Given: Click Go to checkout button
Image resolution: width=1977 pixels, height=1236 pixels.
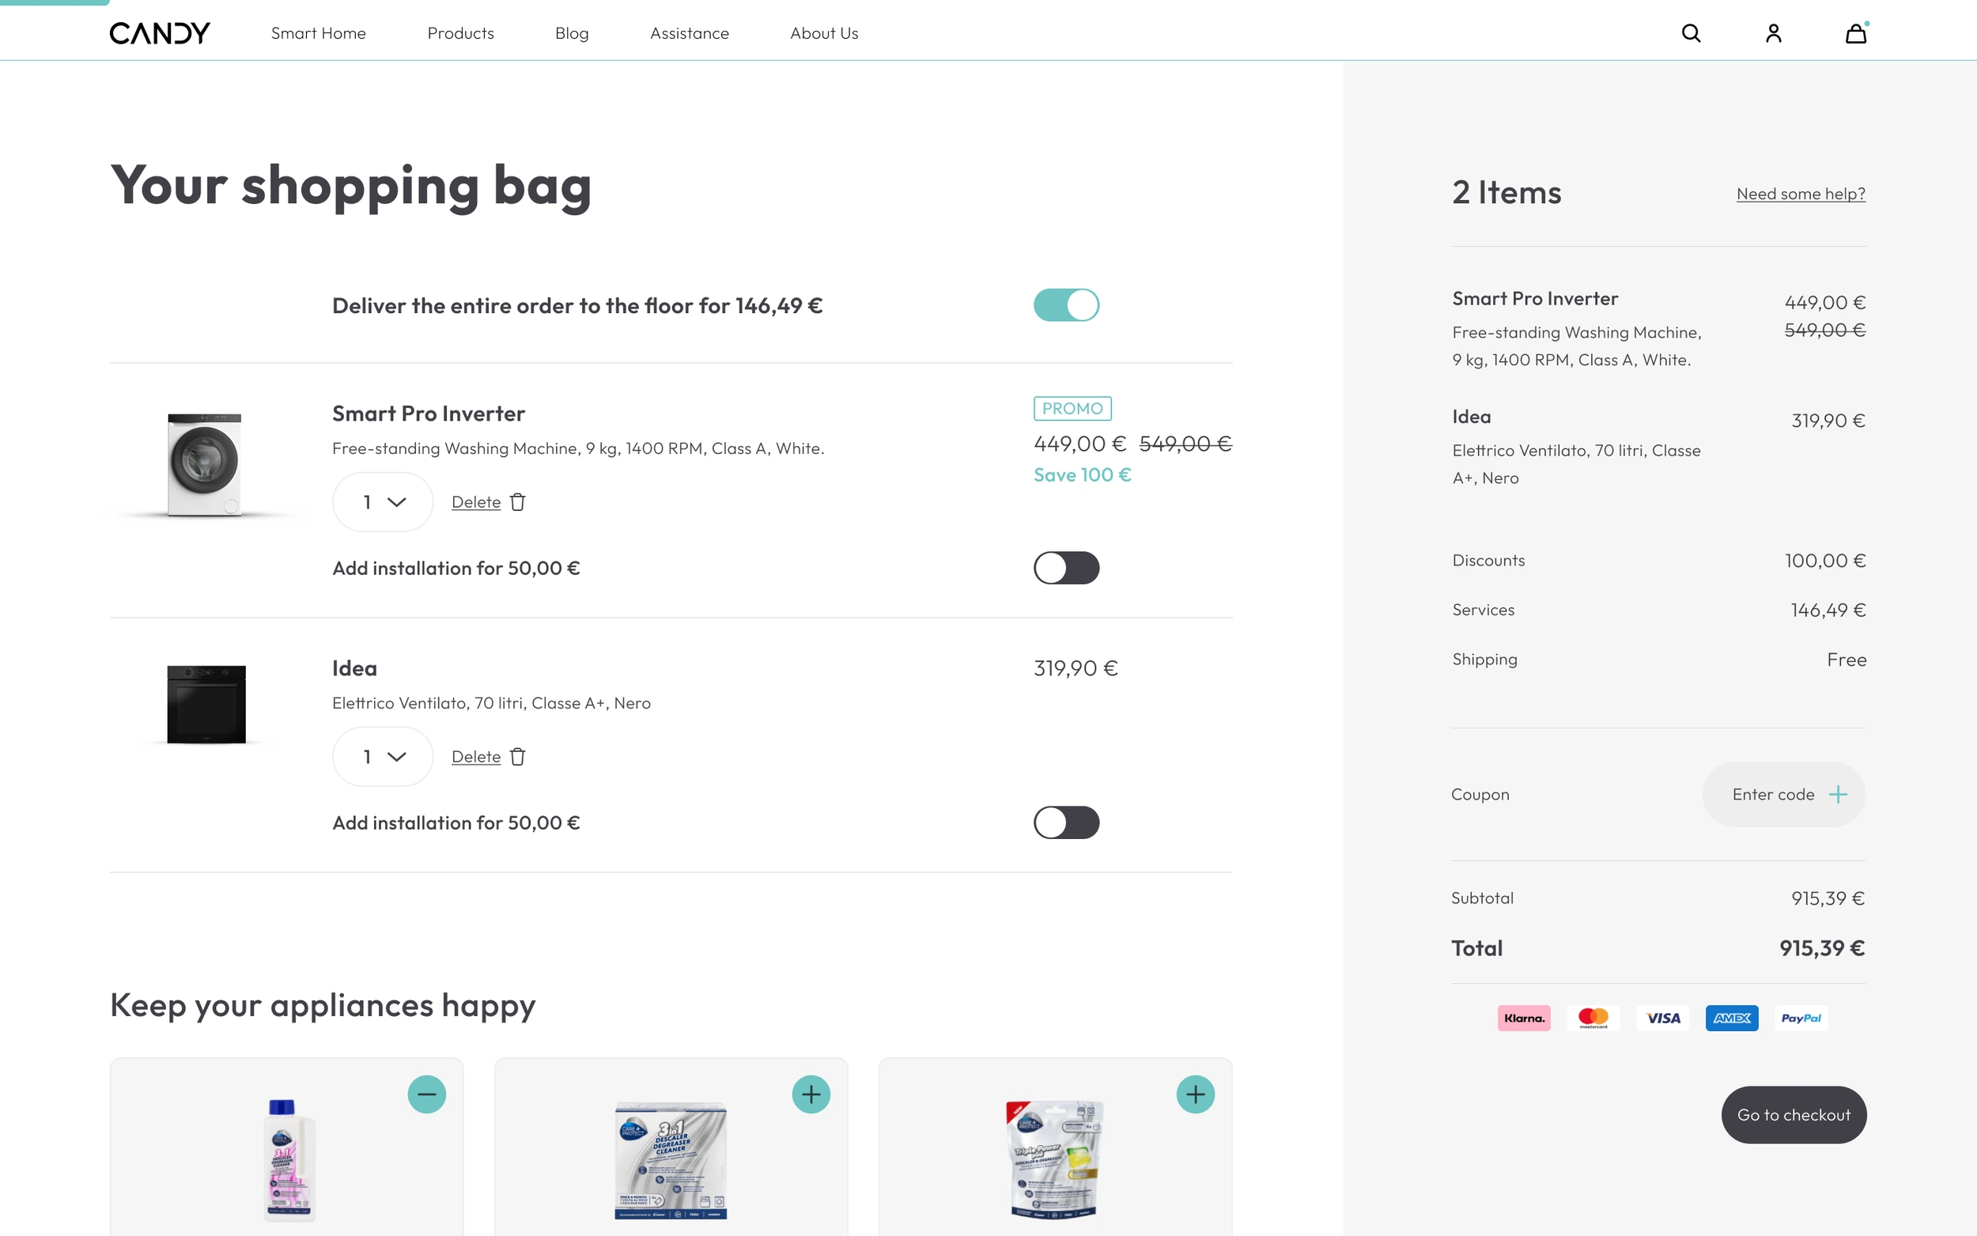Looking at the screenshot, I should (1793, 1115).
